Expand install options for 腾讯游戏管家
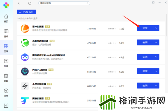This screenshot has width=168, height=111. (x=156, y=57)
